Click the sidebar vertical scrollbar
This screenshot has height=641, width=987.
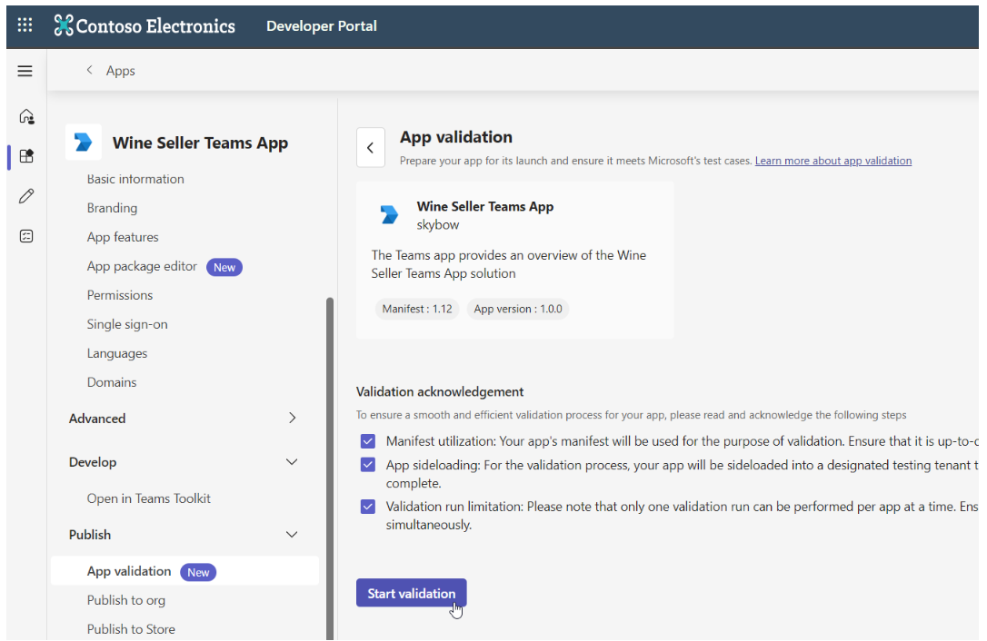click(x=330, y=468)
